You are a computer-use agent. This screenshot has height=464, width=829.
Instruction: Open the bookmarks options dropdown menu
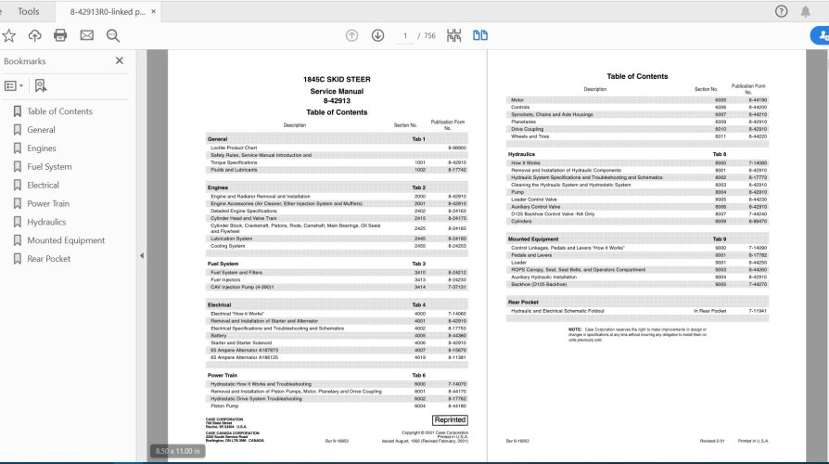pos(15,85)
